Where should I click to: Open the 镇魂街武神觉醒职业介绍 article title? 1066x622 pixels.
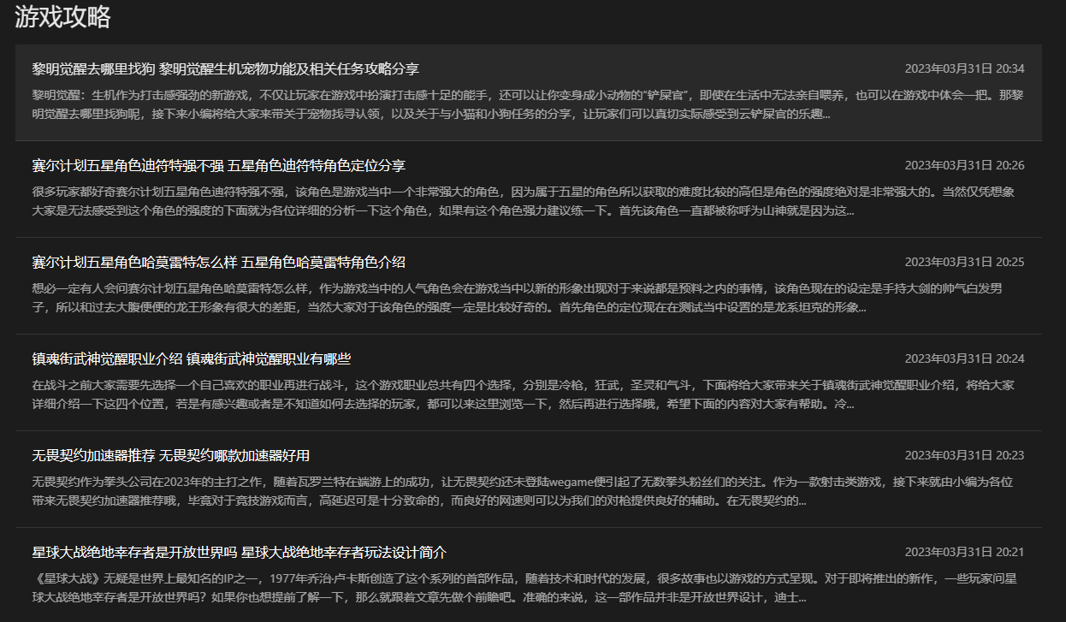192,358
